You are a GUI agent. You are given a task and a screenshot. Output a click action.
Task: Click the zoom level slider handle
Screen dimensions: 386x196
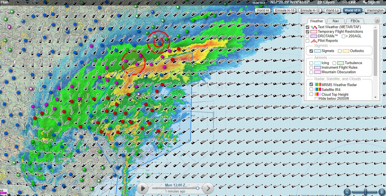[365, 192]
